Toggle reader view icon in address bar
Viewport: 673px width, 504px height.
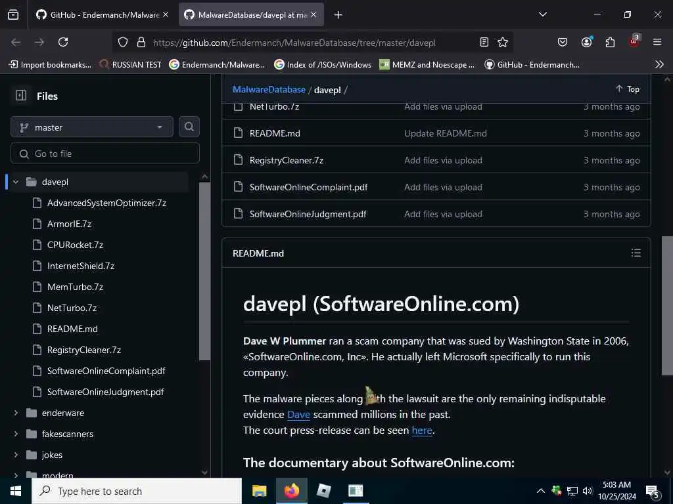484,42
